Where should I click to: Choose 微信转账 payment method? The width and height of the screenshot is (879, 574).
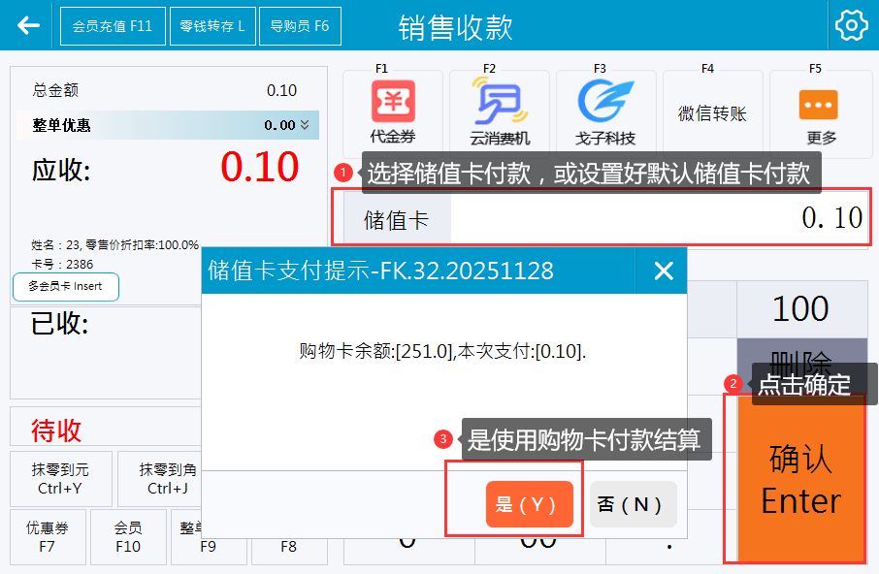click(712, 113)
